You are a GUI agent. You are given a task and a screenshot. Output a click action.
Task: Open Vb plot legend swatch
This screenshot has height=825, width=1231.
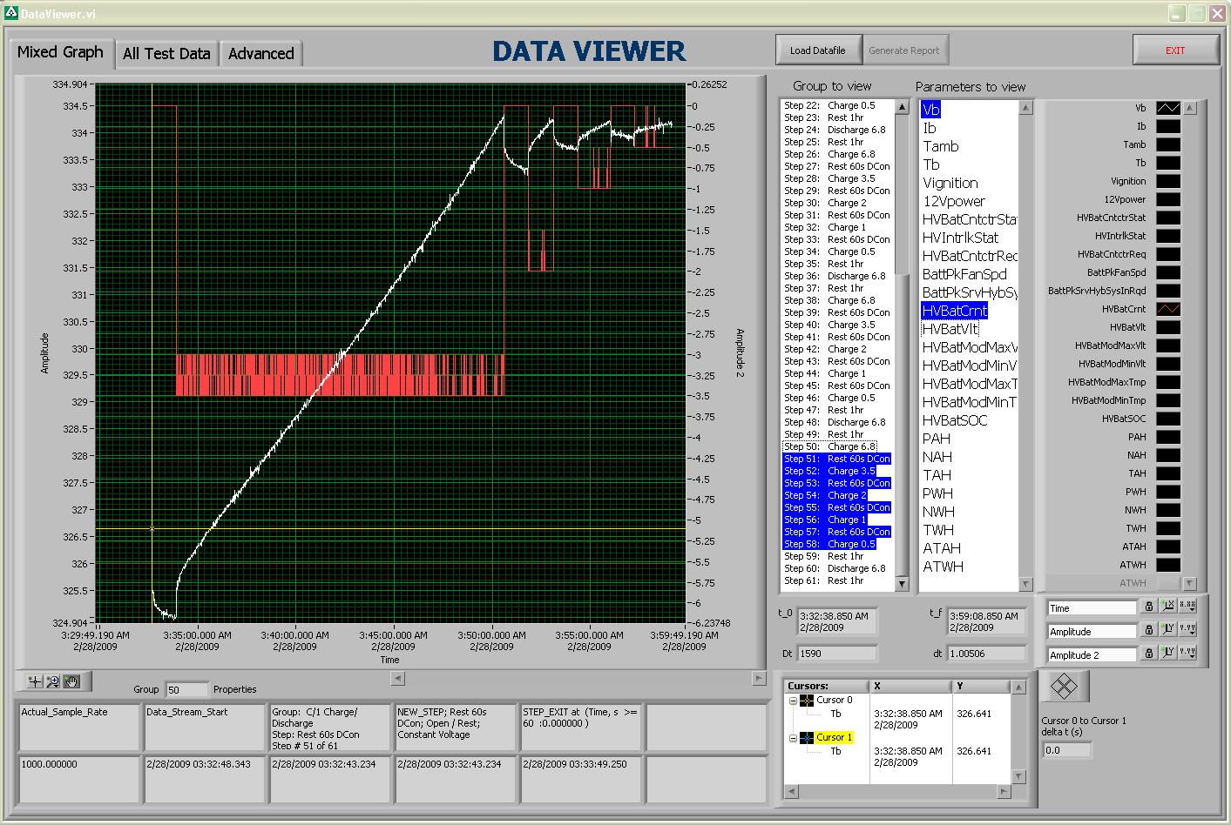[x=1167, y=109]
